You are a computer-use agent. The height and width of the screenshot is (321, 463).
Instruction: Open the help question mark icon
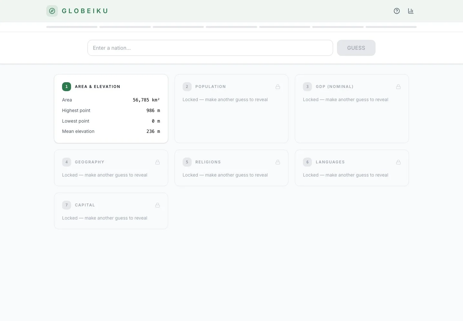397,11
